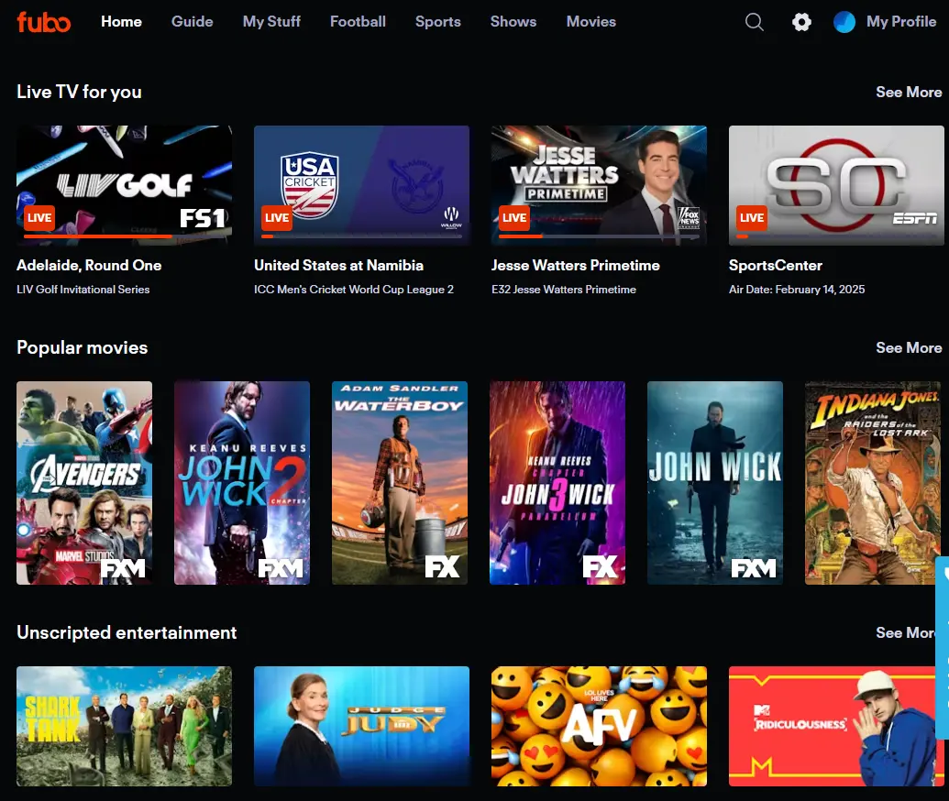Open My Stuff in navigation
The image size is (949, 801).
271,22
